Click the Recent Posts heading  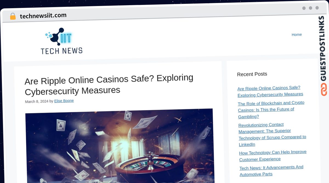point(252,74)
